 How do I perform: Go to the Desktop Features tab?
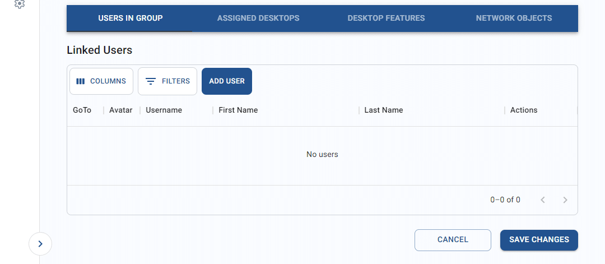coord(386,18)
